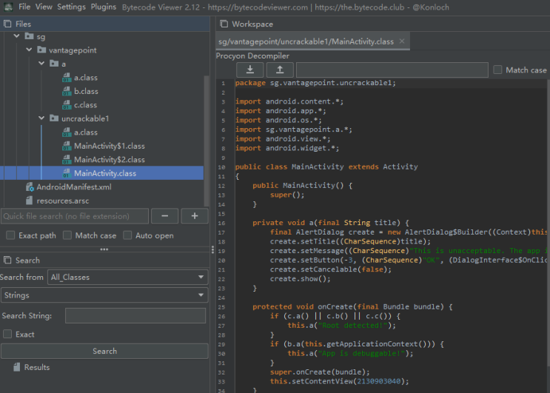Click the search-down arrow in the decompiler pane
550x393 pixels.
click(250, 70)
